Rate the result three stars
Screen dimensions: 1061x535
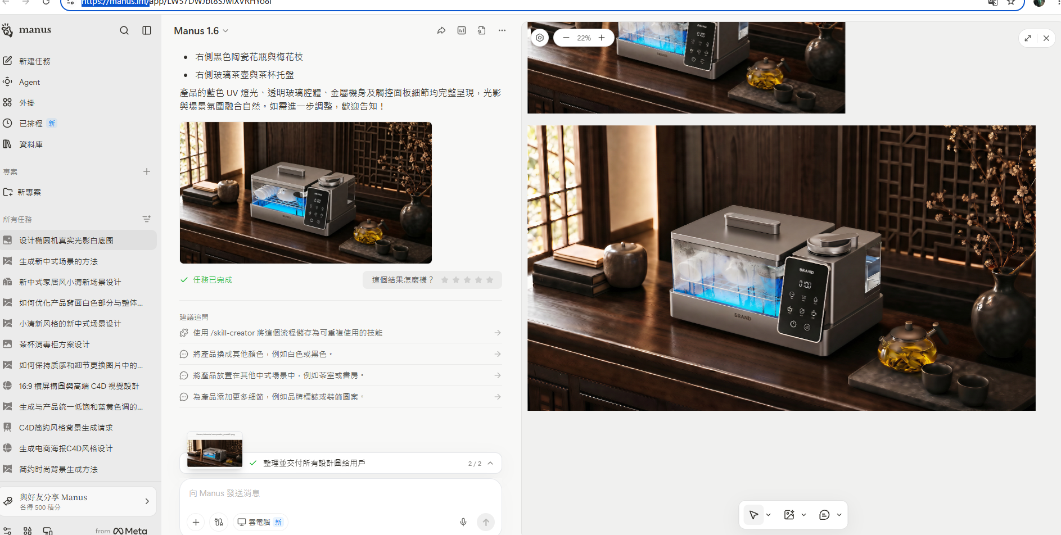(467, 280)
